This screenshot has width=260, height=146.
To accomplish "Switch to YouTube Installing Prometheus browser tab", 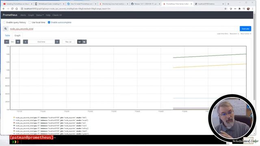I will tap(17, 4).
